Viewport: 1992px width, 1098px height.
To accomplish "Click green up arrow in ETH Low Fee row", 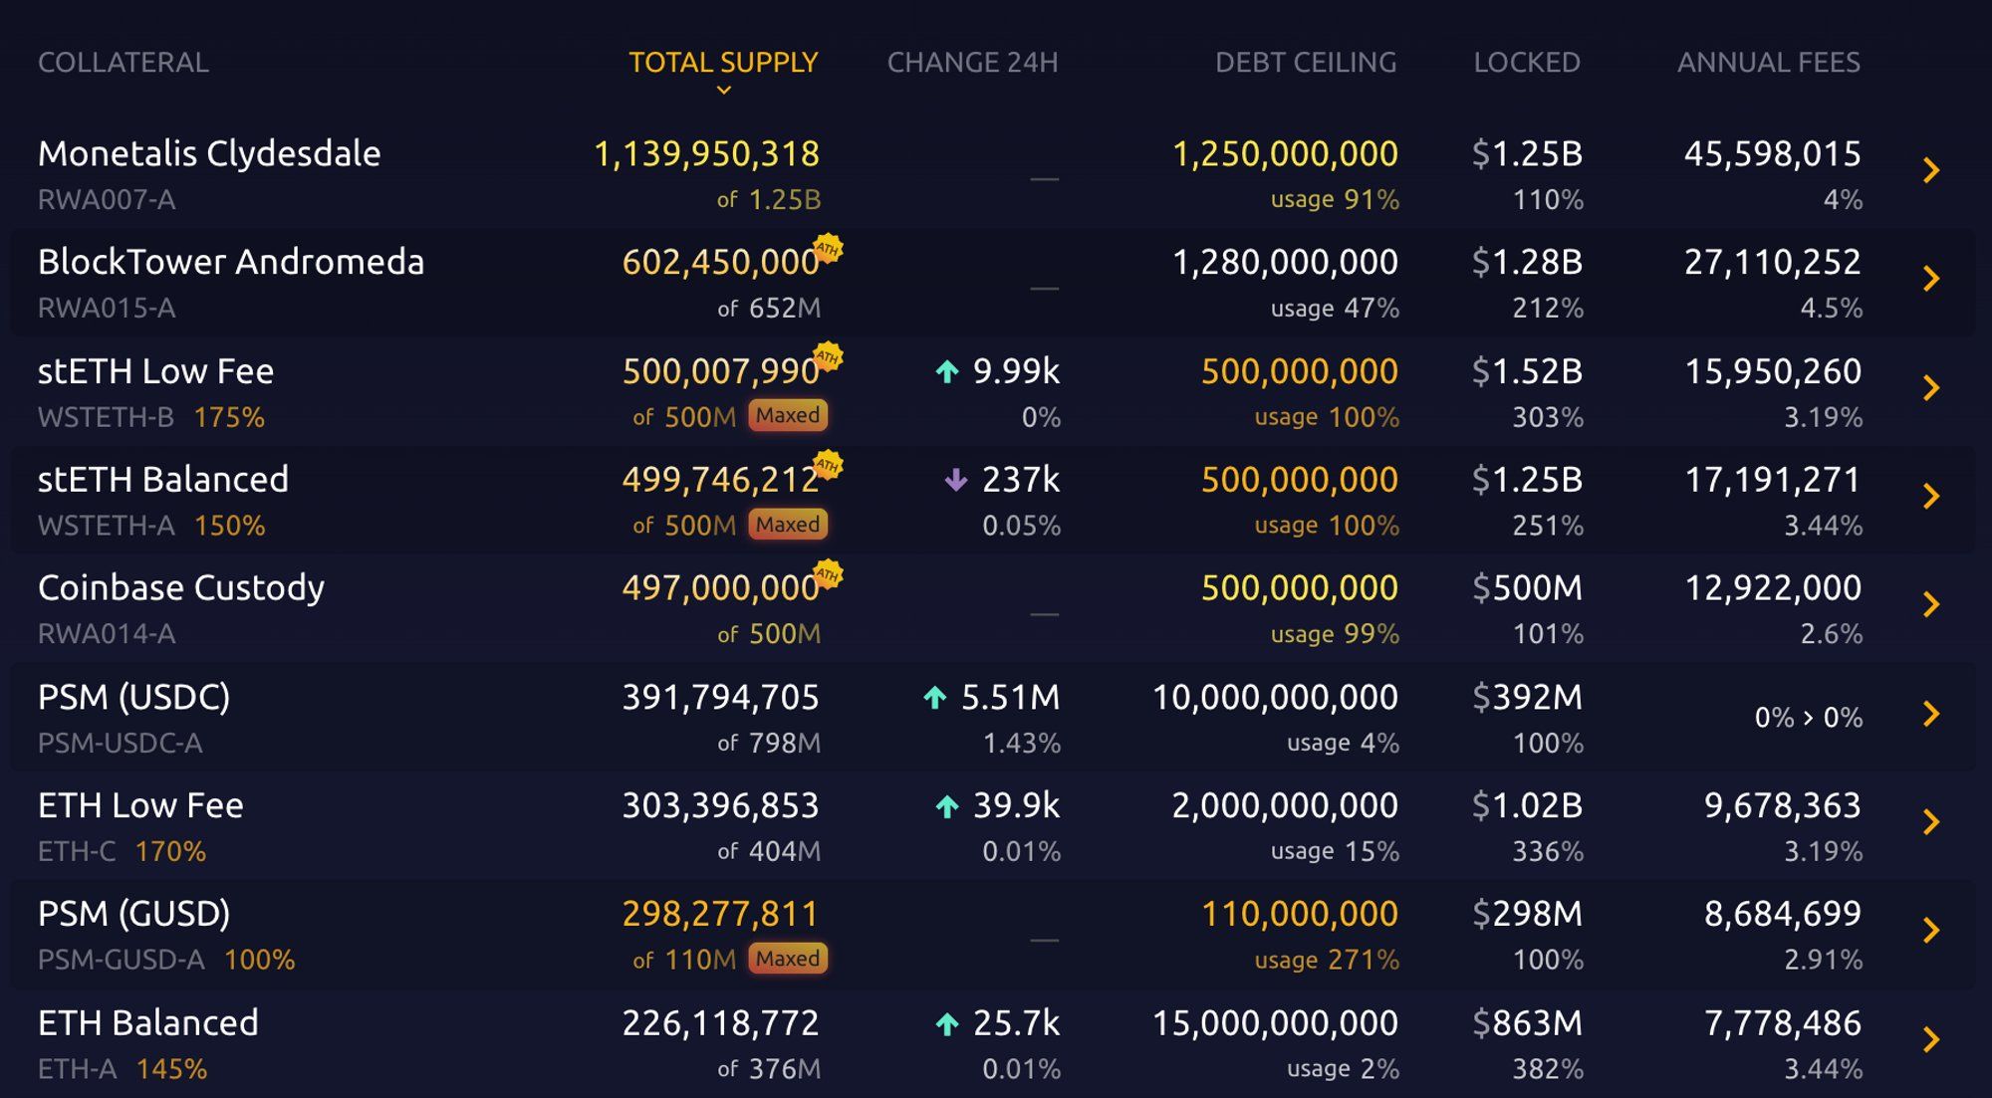I will coord(947,806).
